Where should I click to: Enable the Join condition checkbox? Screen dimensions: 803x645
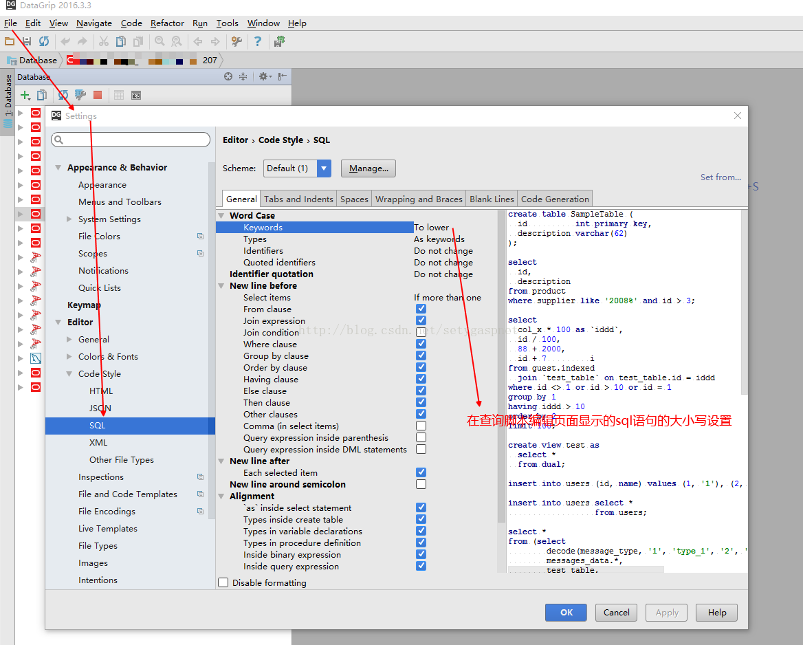click(x=421, y=332)
